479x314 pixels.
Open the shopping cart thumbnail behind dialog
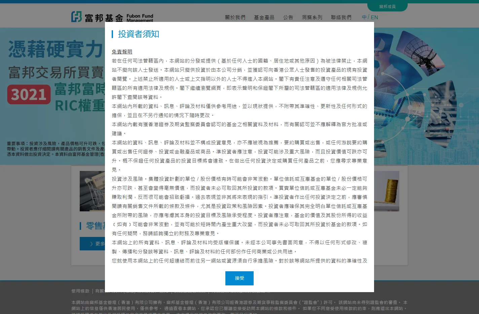[x=92, y=191]
